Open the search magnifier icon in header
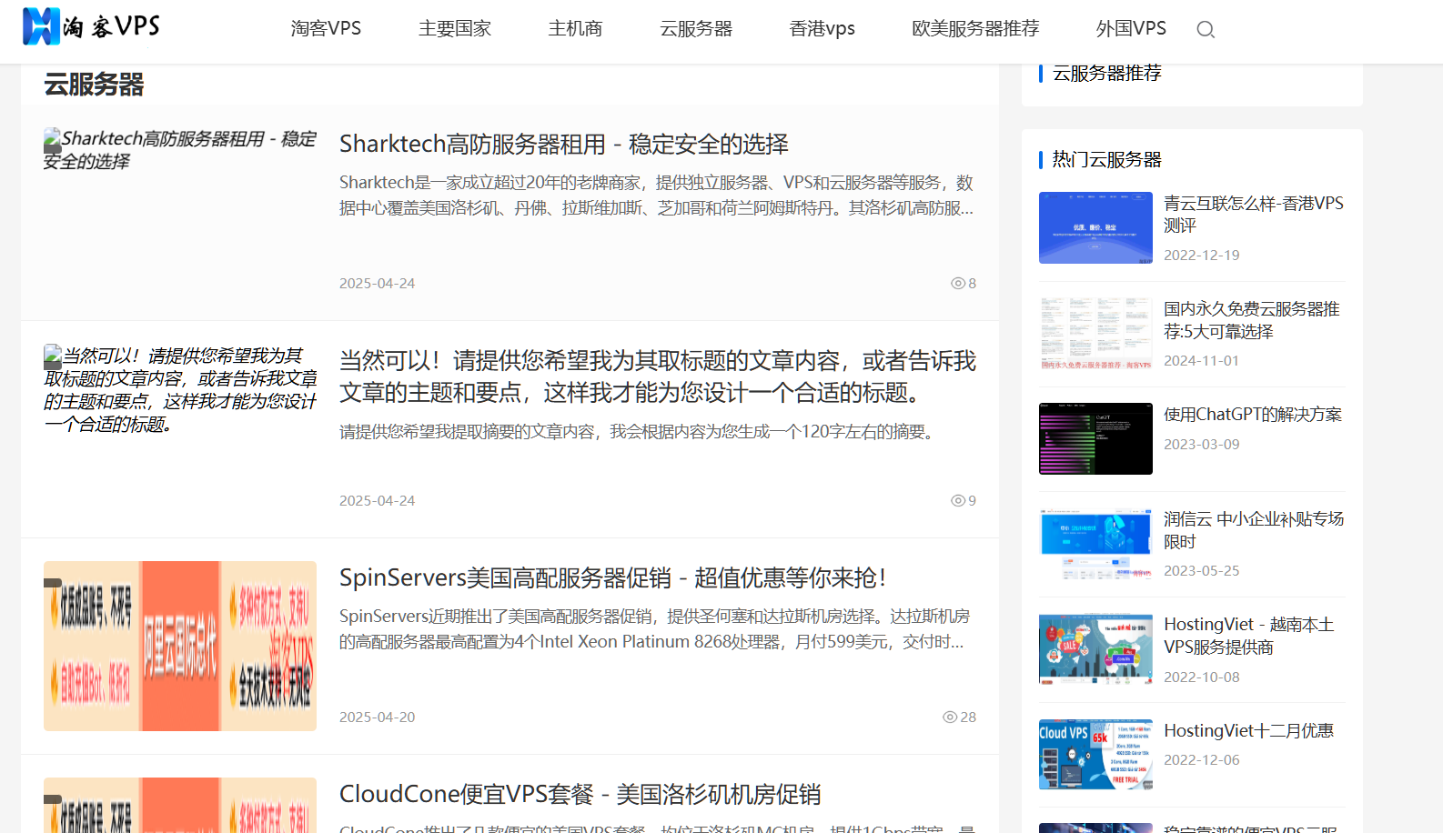1443x833 pixels. tap(1206, 29)
